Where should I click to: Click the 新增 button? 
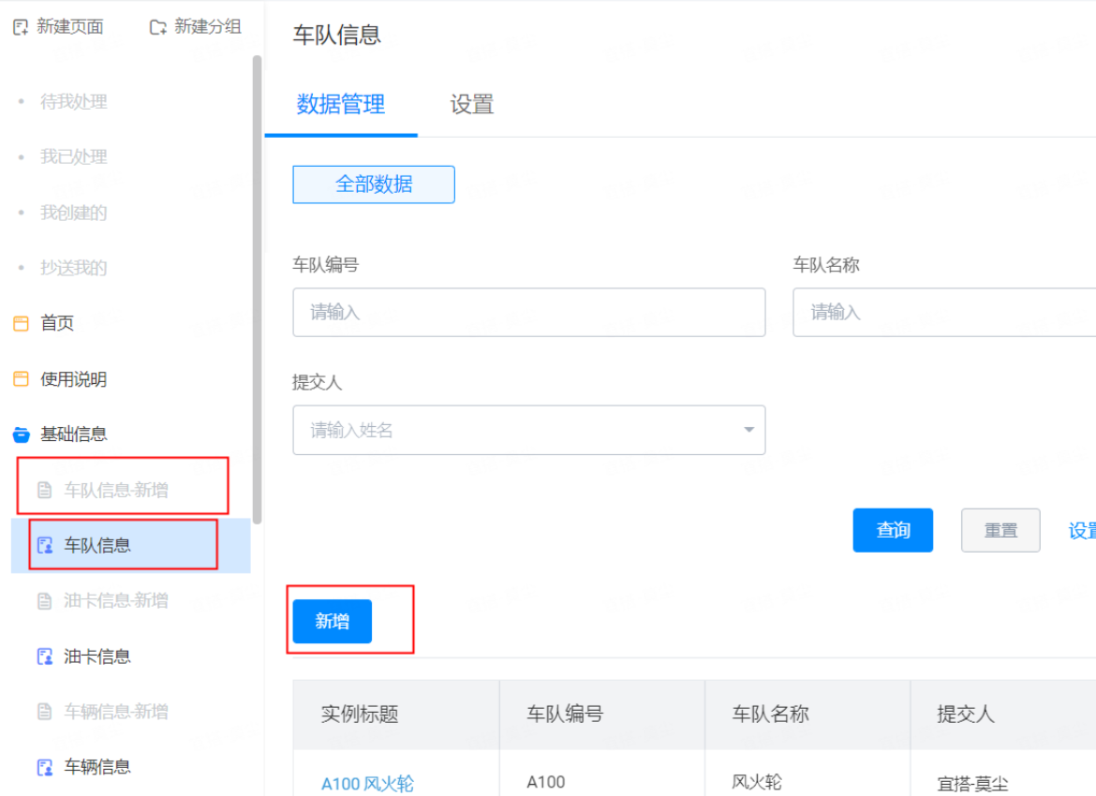click(x=332, y=621)
